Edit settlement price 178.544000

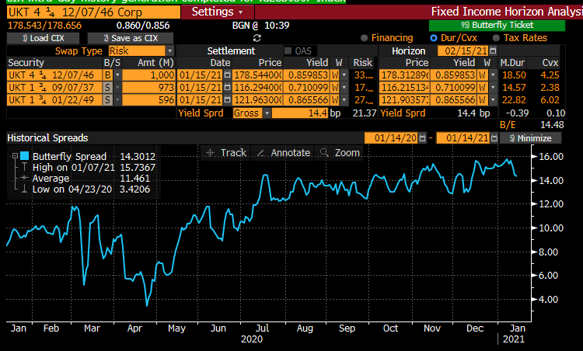pyautogui.click(x=257, y=75)
